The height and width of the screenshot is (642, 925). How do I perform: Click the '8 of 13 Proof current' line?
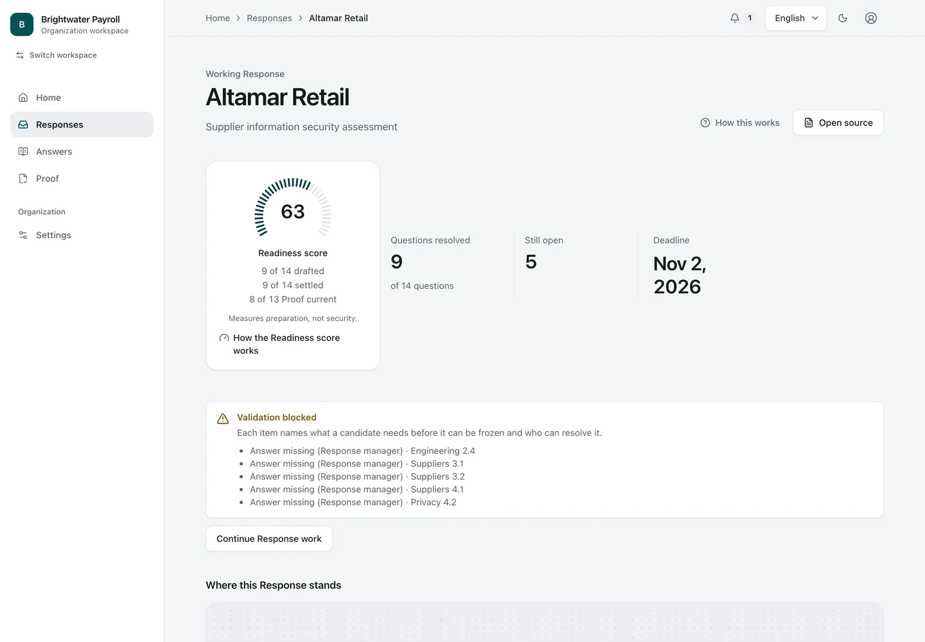click(x=293, y=299)
